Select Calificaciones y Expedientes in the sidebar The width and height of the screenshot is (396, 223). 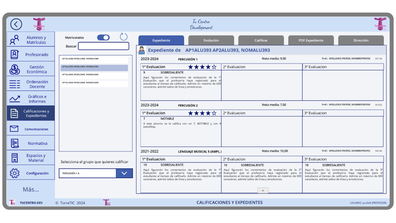31,113
